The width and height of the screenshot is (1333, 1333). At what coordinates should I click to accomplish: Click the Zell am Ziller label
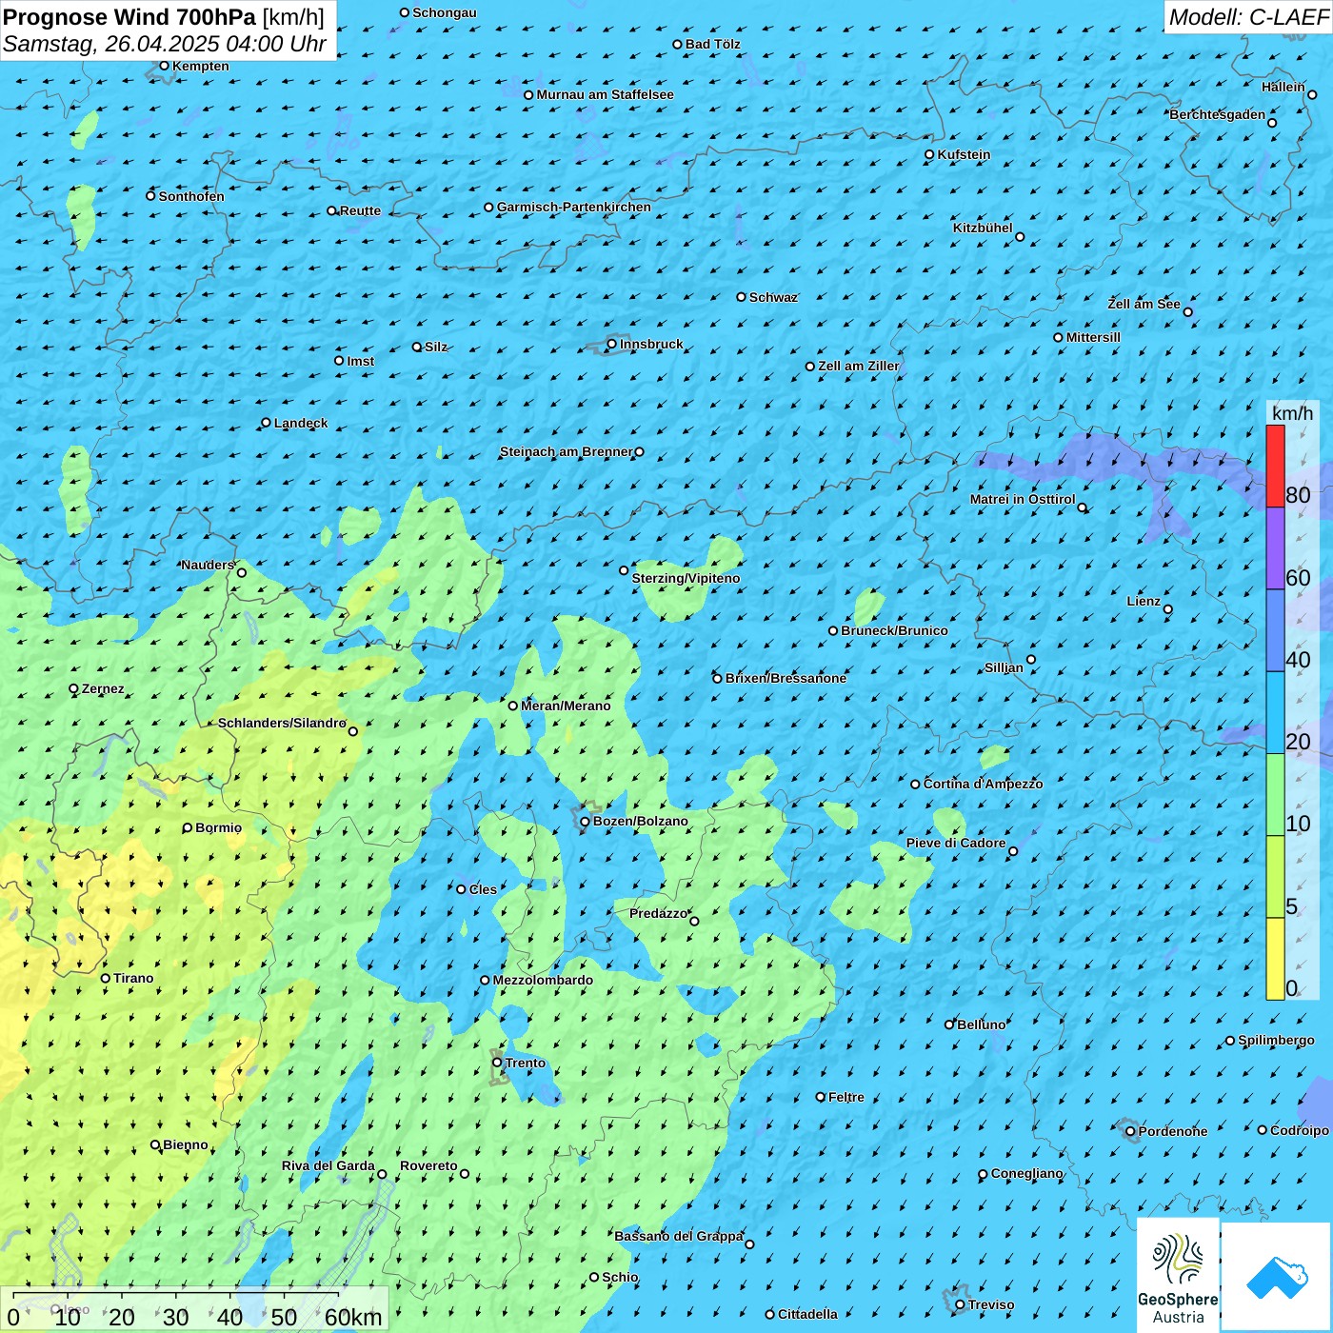point(859,366)
